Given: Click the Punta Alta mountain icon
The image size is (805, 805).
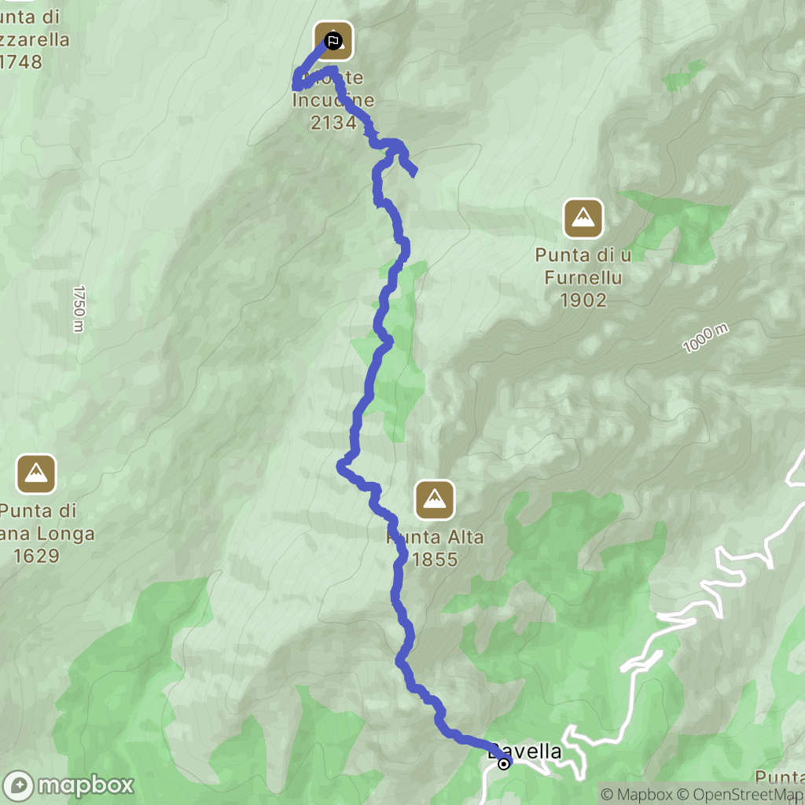Looking at the screenshot, I should [434, 500].
